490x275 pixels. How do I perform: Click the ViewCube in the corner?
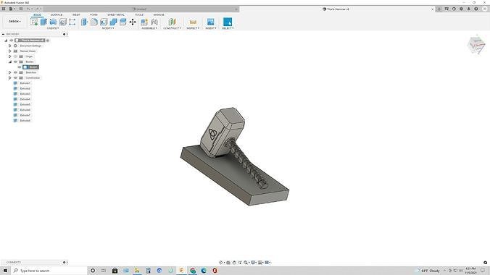[x=476, y=46]
